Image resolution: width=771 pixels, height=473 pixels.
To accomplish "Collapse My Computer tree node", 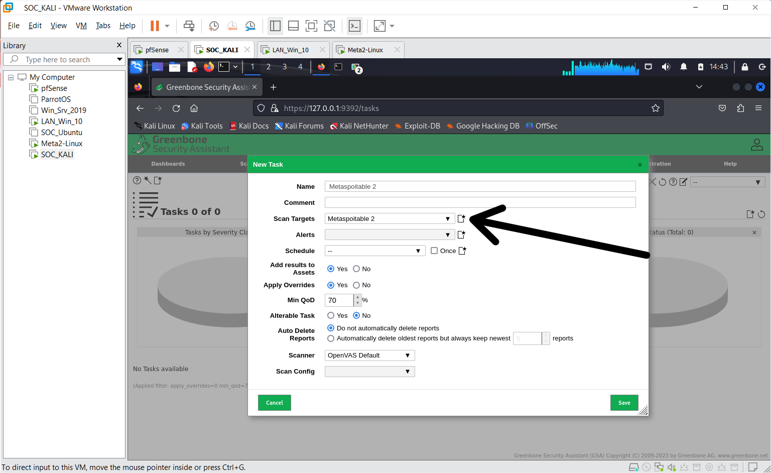I will (x=11, y=77).
